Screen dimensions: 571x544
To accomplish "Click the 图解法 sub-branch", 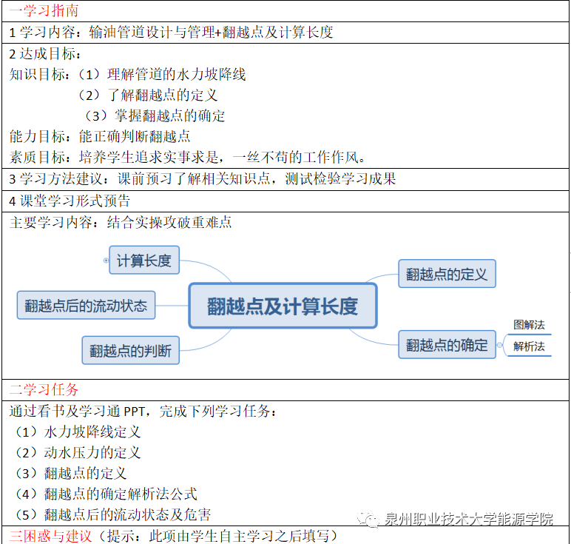I will click(x=529, y=325).
